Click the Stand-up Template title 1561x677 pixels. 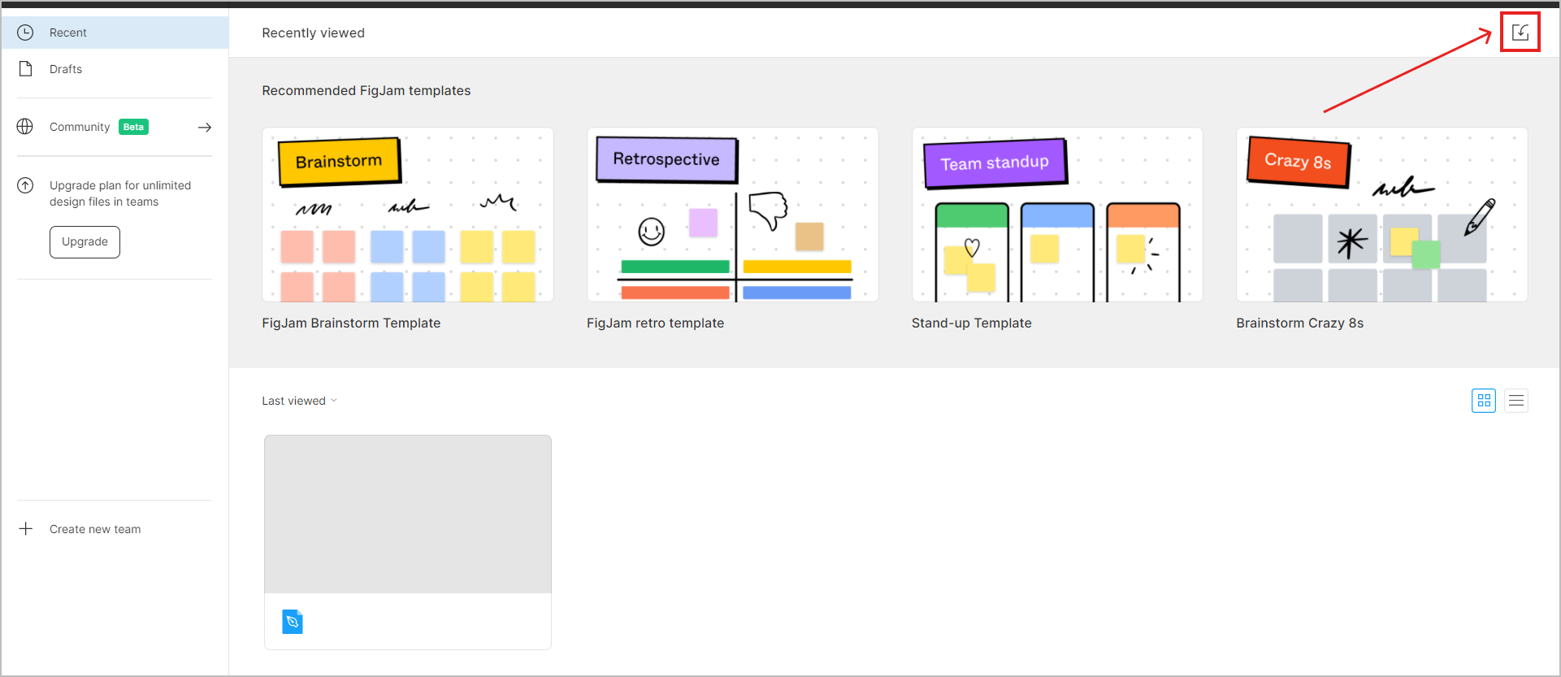[x=972, y=323]
